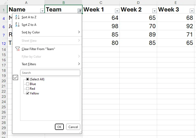Check the Blue team checkbox
The width and height of the screenshot is (196, 138).
[28, 84]
